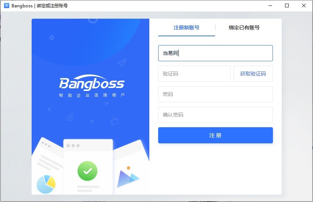Click the Bangboss app icon in title bar
The width and height of the screenshot is (313, 202).
[7, 5]
